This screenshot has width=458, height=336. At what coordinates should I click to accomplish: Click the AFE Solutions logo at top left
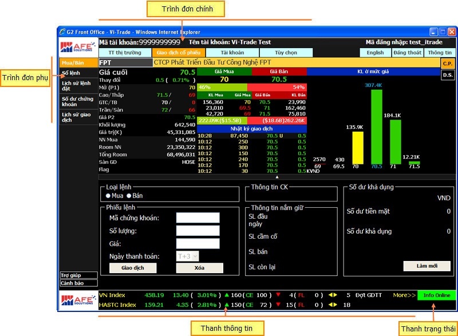click(78, 47)
